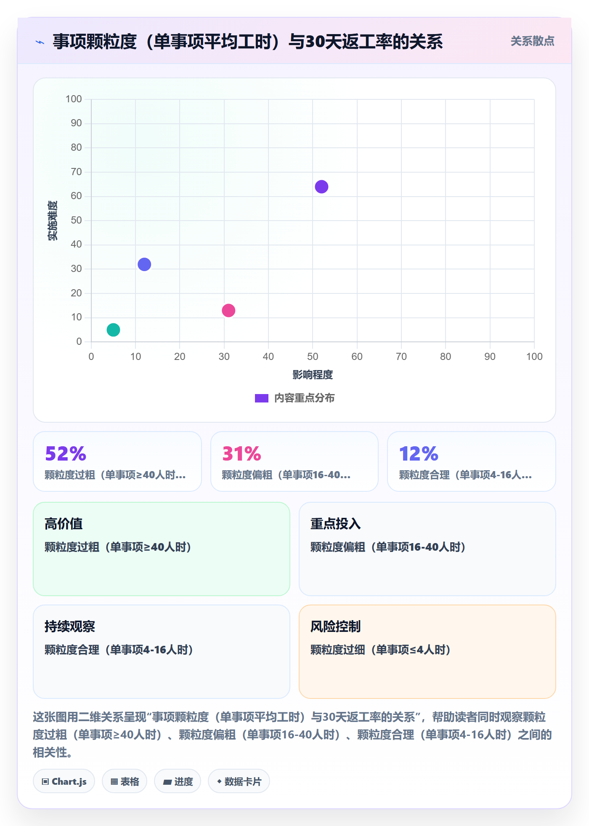Click the diamond icon in the 数据卡片 chip
589x826 pixels.
[x=219, y=781]
